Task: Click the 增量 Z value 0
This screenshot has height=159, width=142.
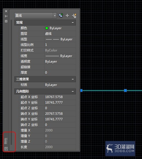Action: [60, 142]
